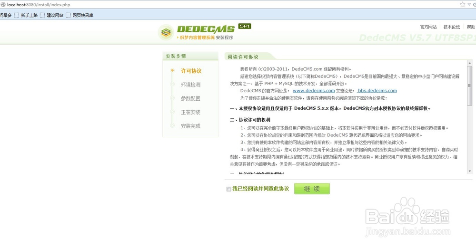Select the 正在安装 install step
This screenshot has height=248, width=476.
coord(191,112)
